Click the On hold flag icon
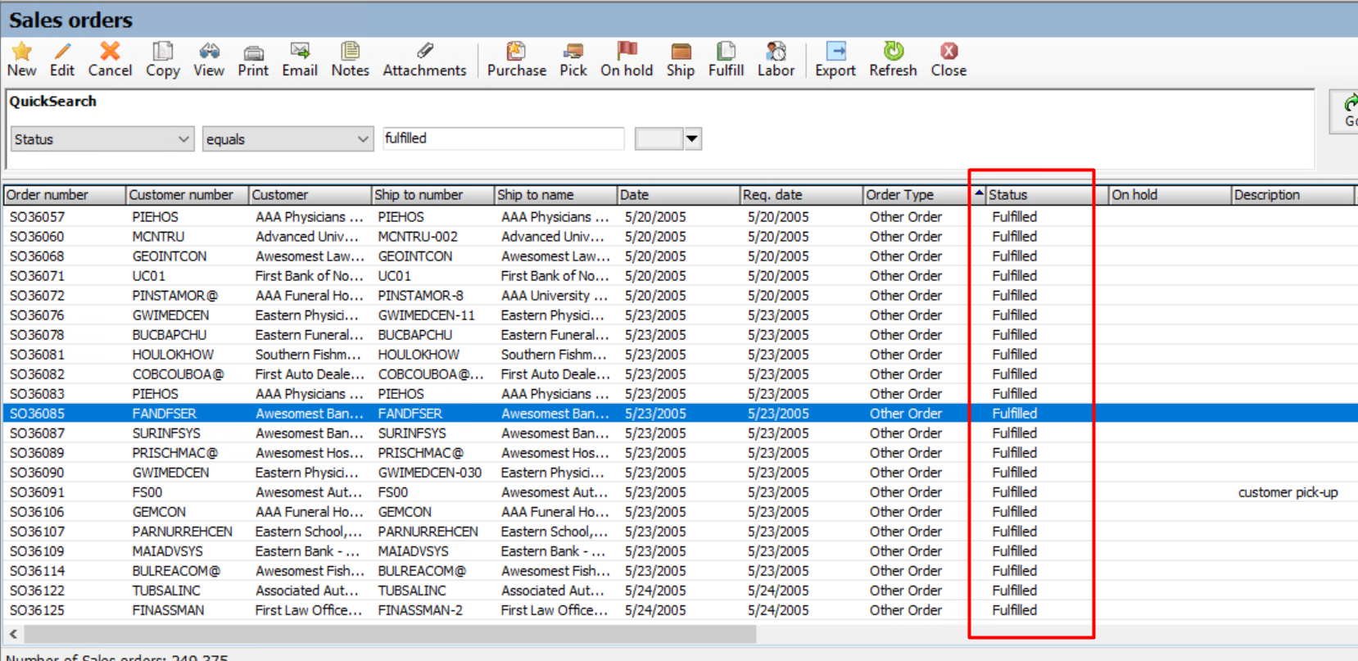 [x=627, y=52]
